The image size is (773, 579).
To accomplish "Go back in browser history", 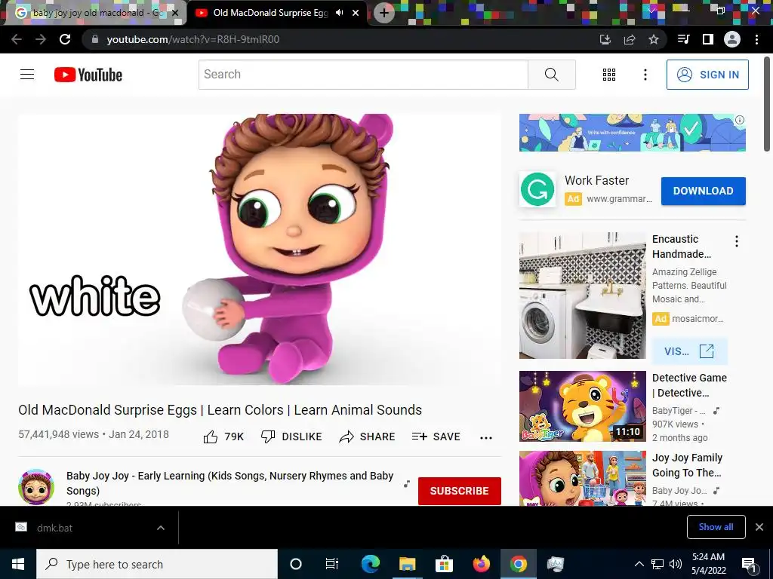I will click(17, 39).
